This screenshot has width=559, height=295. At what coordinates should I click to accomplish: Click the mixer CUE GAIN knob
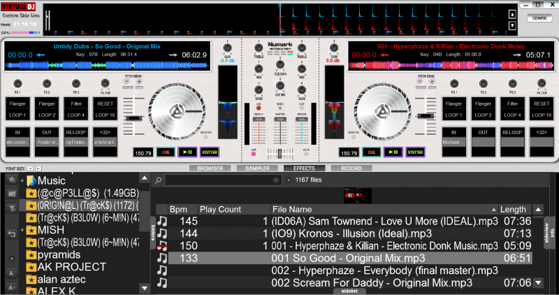tap(280, 65)
